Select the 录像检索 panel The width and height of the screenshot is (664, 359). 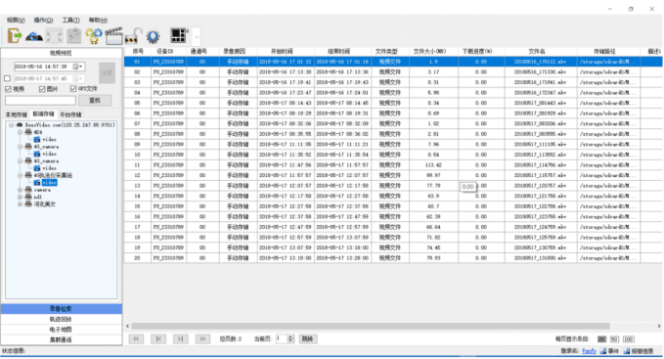[61, 309]
